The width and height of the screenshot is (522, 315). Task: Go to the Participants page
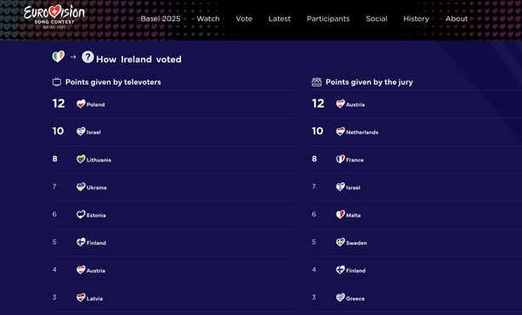pyautogui.click(x=328, y=19)
